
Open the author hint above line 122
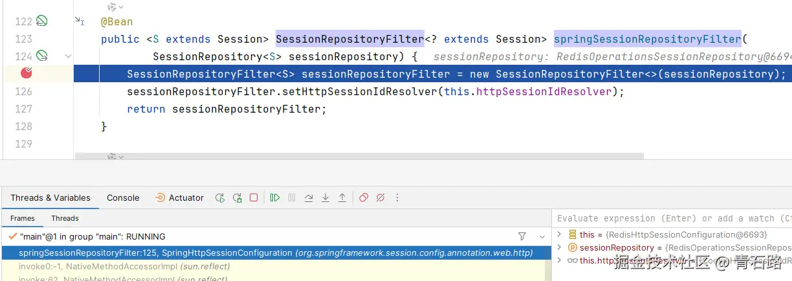point(115,7)
